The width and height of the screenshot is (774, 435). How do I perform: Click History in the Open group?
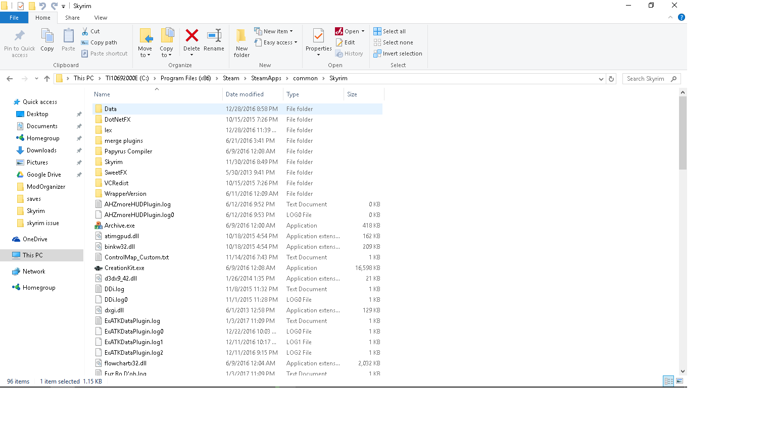[349, 53]
